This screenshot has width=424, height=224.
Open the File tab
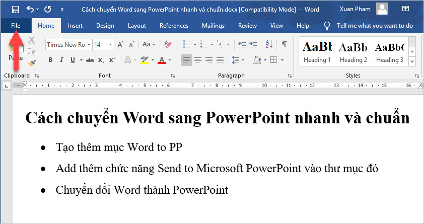click(16, 25)
